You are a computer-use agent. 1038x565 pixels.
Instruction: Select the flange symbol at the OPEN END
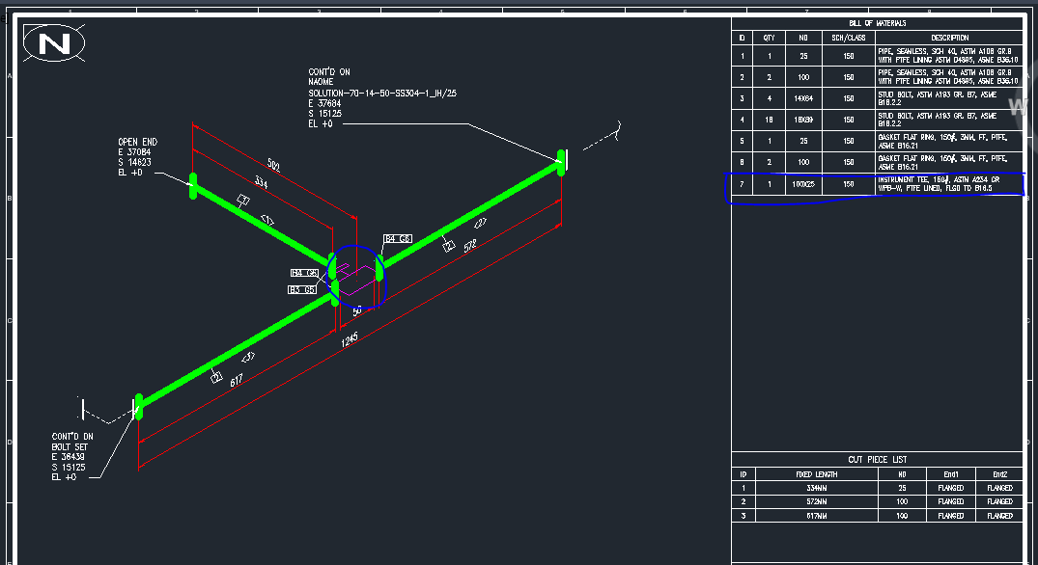[194, 185]
